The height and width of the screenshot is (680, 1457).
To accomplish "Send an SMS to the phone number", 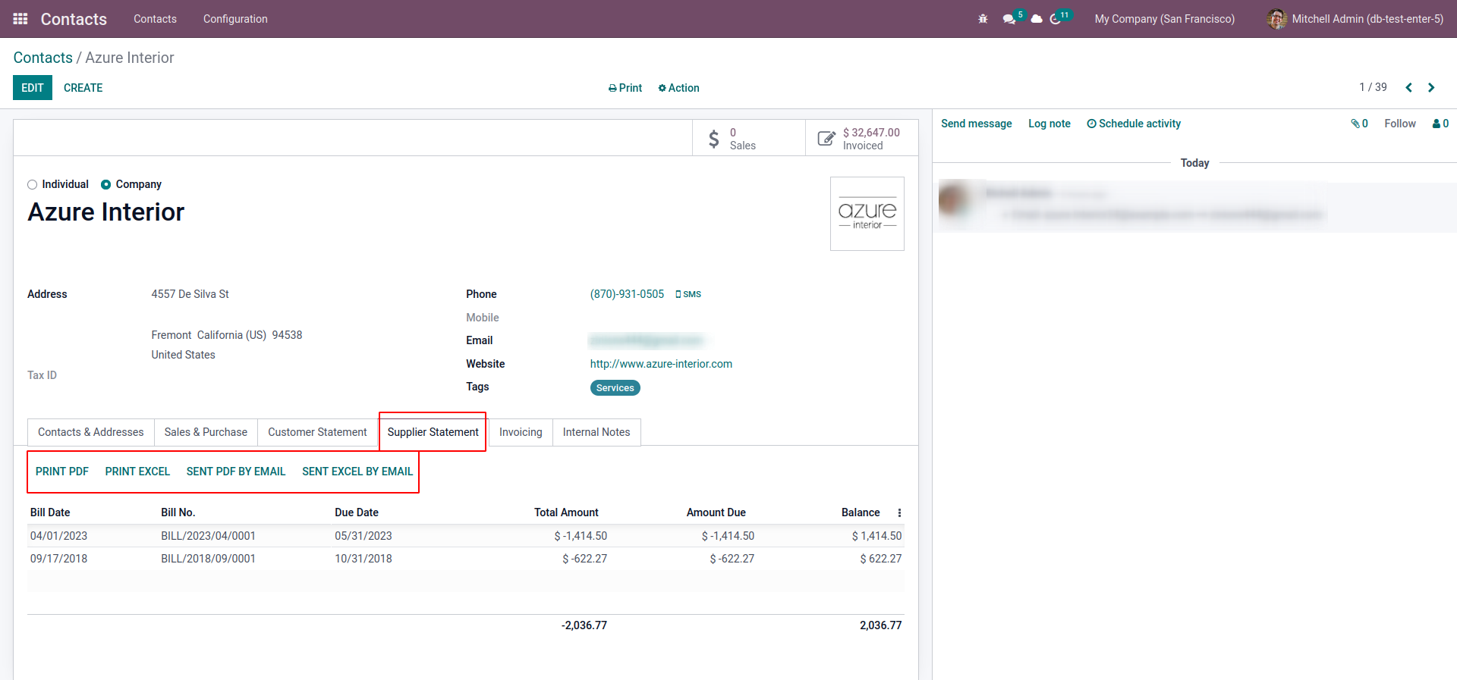I will pyautogui.click(x=688, y=294).
